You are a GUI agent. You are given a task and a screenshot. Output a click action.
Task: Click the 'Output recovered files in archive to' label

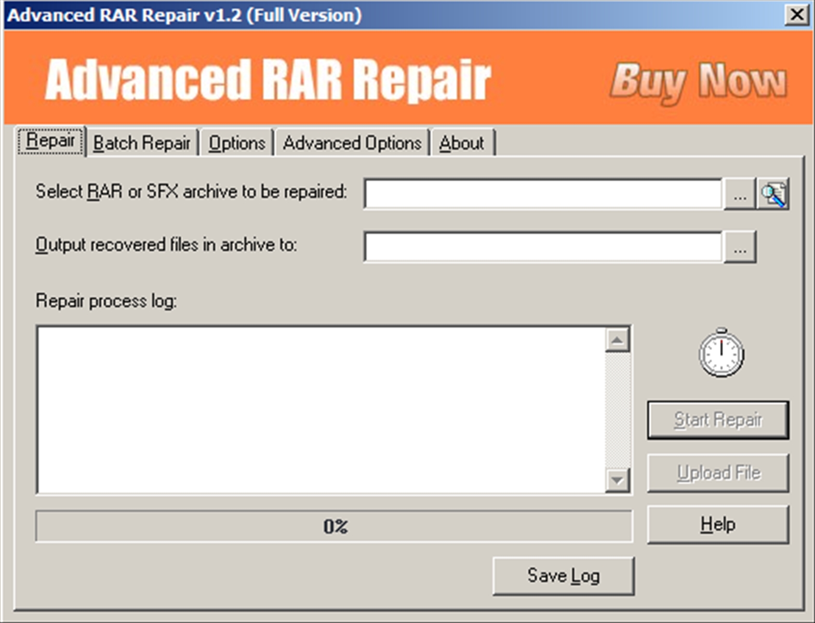166,244
